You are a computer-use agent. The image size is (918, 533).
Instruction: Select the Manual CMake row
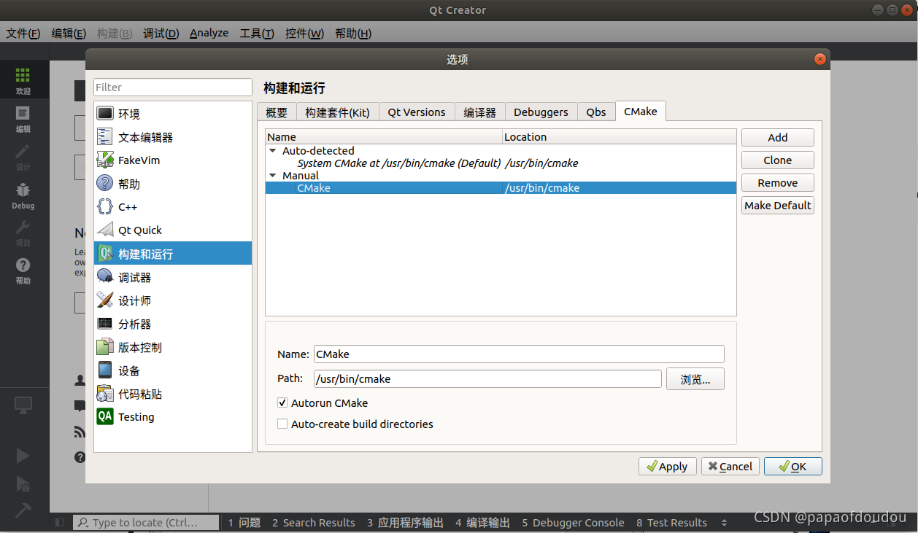pos(501,188)
